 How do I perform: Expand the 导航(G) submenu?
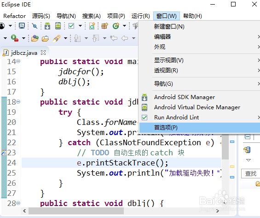pyautogui.click(x=200, y=84)
